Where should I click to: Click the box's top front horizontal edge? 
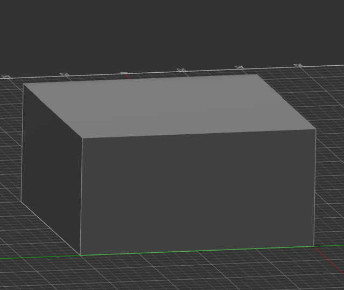[198, 133]
